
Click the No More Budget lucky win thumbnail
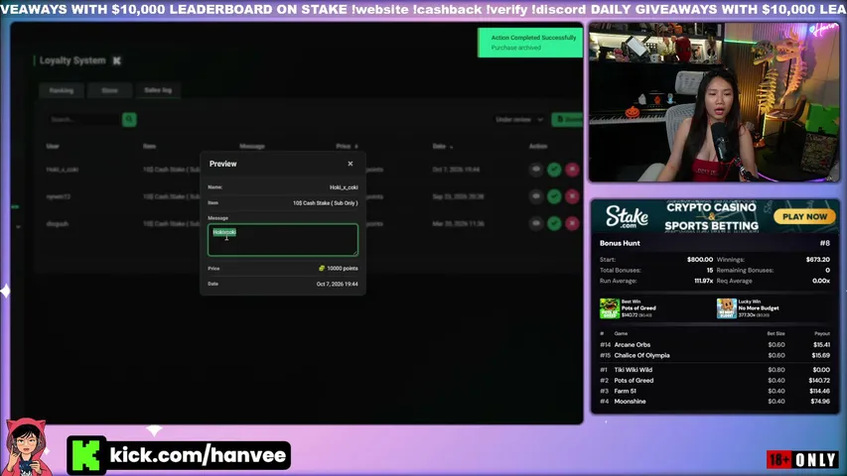(x=727, y=308)
